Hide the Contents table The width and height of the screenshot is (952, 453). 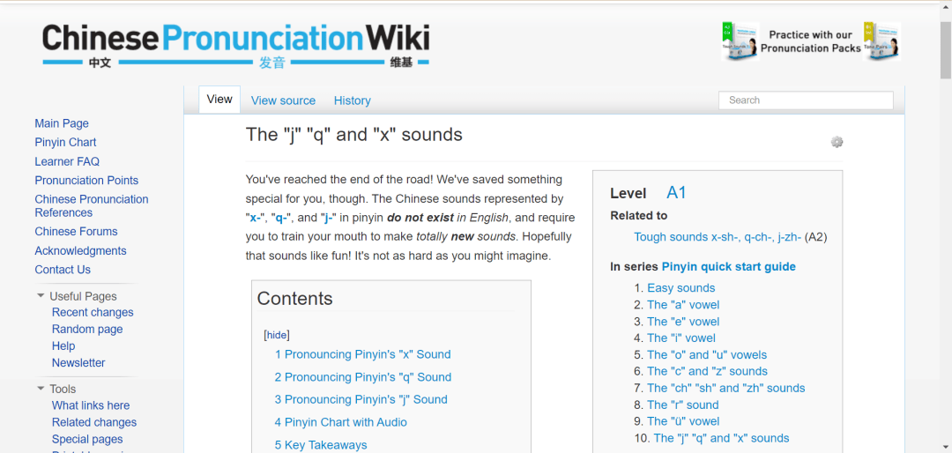coord(277,335)
